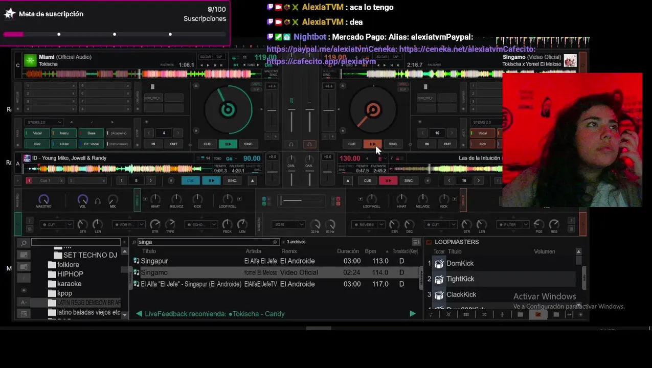Sort the track list by Bpm column
This screenshot has height=368, width=652.
point(370,251)
